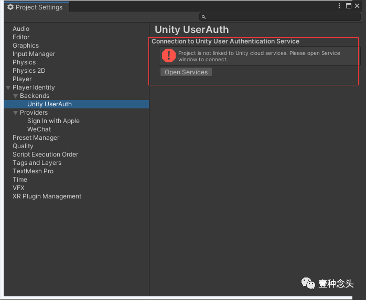
Task: Open the Project Settings tab
Action: click(36, 7)
